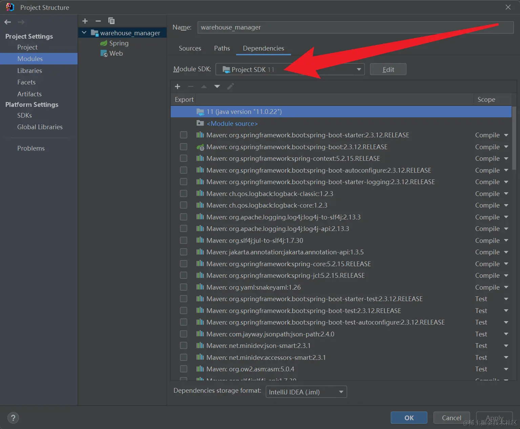
Task: Collapse the warehouse_manager module tree
Action: point(84,33)
